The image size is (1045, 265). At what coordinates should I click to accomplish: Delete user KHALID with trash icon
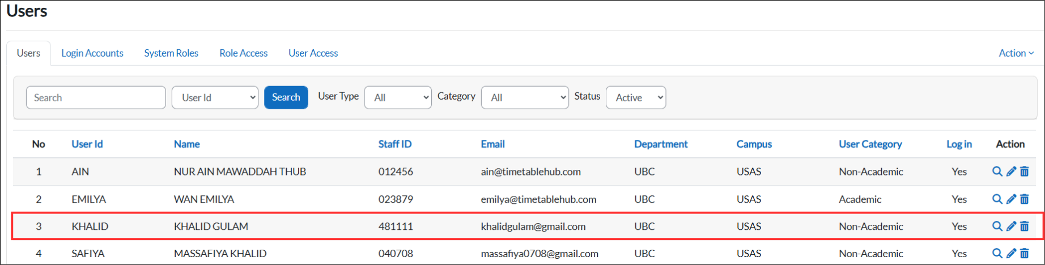tap(1025, 226)
